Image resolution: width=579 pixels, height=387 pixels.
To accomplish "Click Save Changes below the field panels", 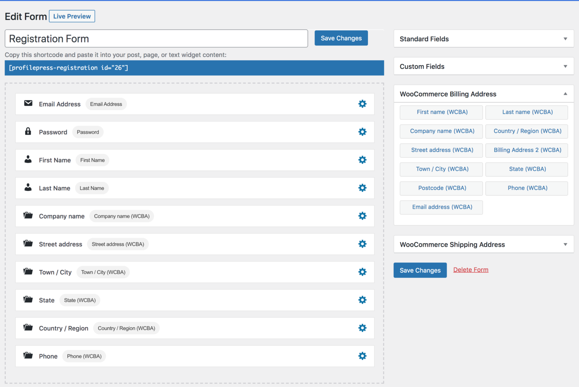I will click(420, 270).
